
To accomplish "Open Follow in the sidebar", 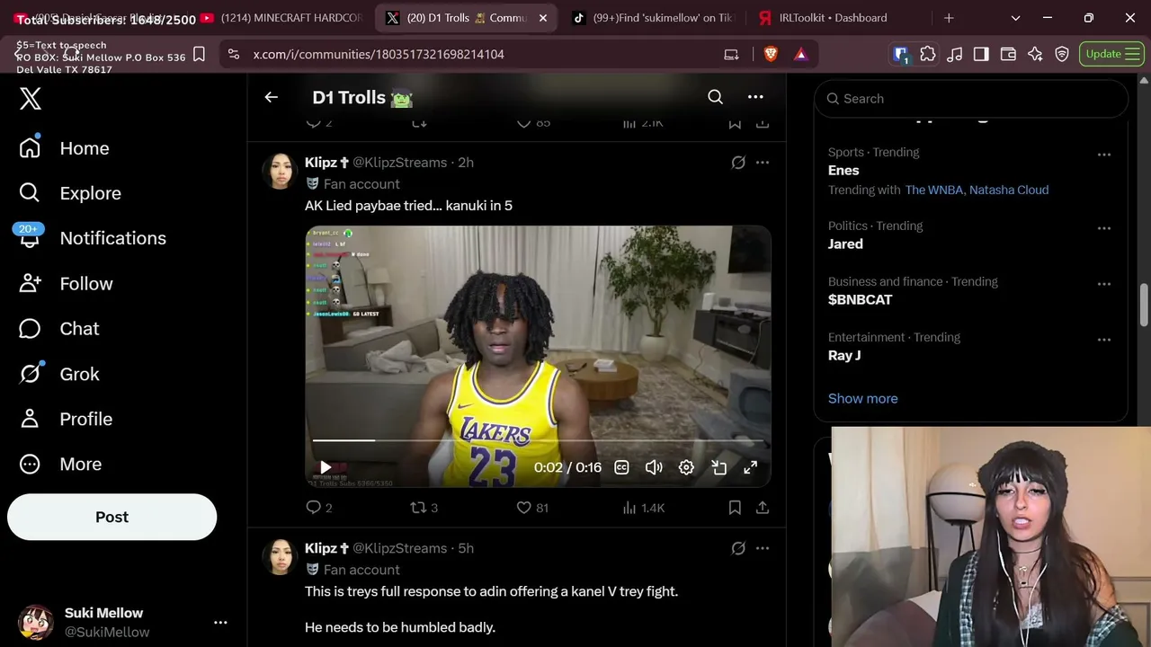I will coord(67,284).
